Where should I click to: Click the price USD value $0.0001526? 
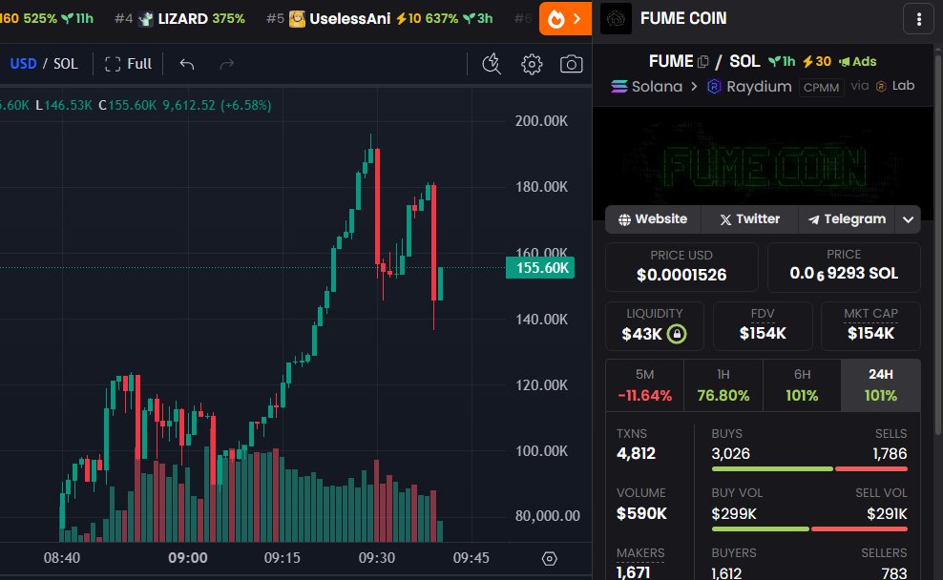[681, 275]
